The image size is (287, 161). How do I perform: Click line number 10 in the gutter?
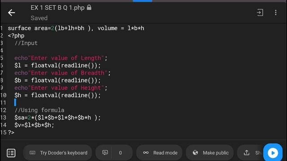(3, 95)
